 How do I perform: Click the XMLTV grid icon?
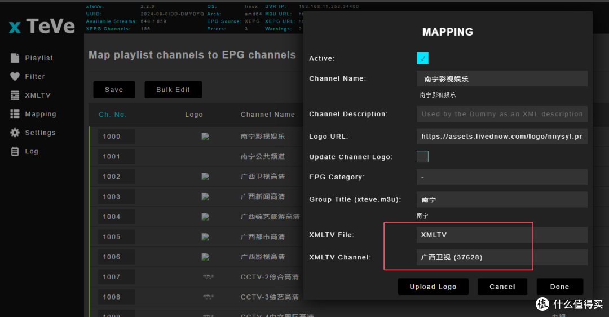pos(15,95)
